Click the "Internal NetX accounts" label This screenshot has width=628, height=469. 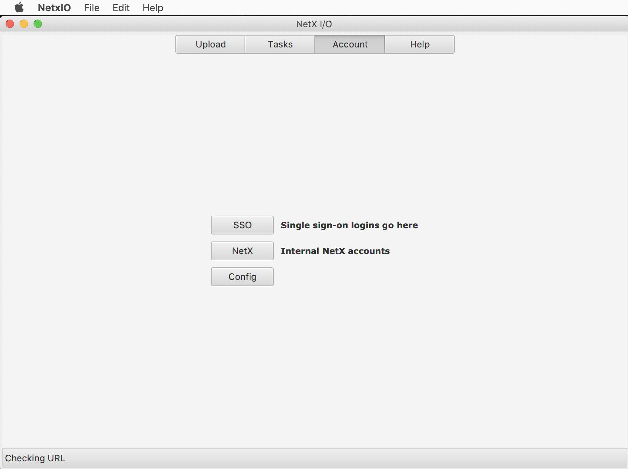coord(335,251)
